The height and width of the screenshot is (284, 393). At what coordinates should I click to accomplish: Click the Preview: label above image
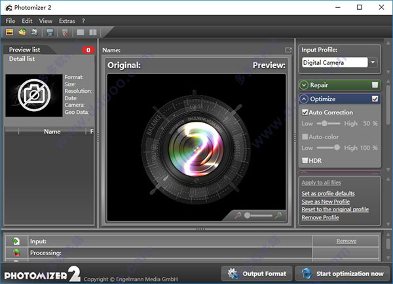point(269,65)
